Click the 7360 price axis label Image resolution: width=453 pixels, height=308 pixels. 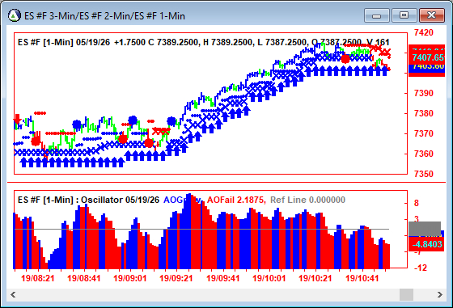click(424, 154)
